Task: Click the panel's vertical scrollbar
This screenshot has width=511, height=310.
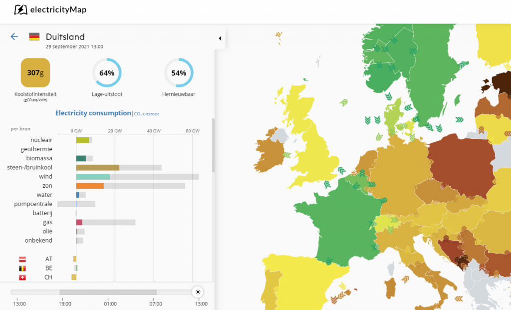Action: point(214,145)
